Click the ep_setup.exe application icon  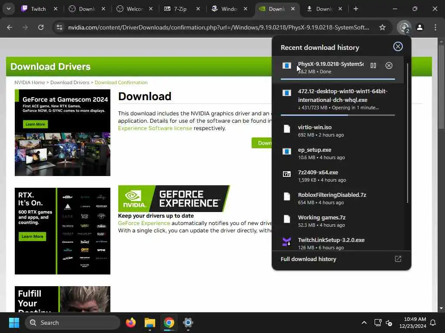(287, 151)
